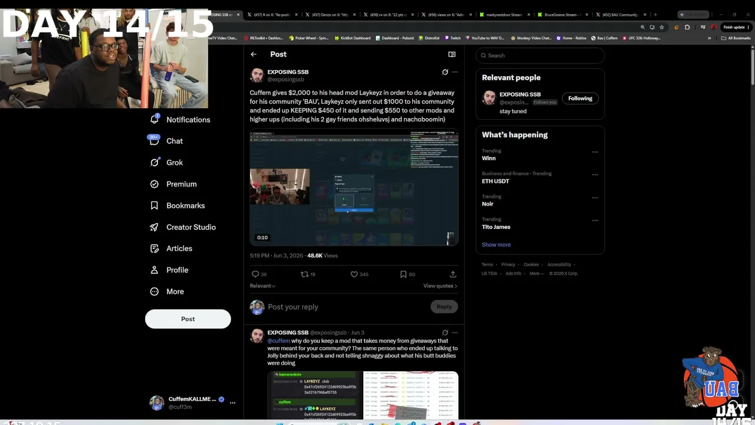Open Notifications in the sidebar

point(180,119)
